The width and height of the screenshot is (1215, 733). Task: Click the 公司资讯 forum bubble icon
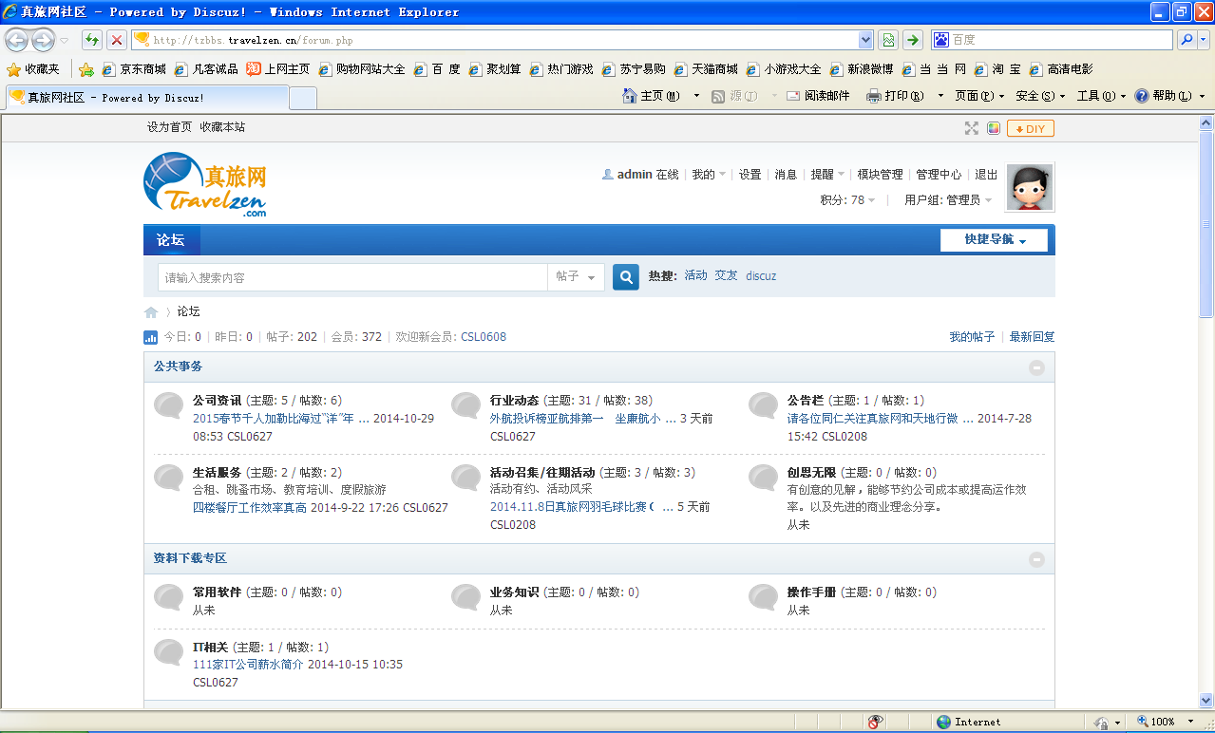click(x=169, y=405)
